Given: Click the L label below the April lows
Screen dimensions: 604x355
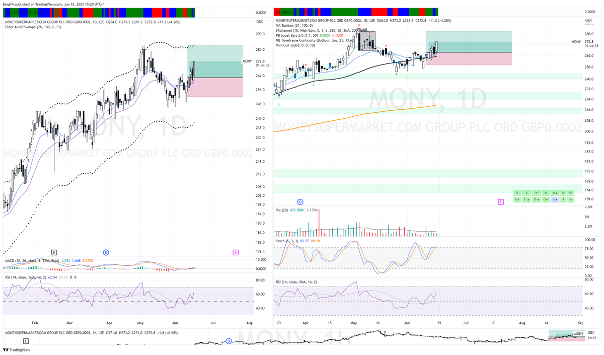Looking at the screenshot, I should coord(314,85).
